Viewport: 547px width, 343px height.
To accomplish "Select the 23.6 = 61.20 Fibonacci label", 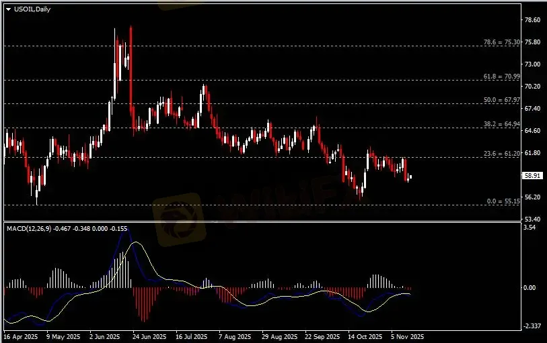I will click(x=501, y=154).
